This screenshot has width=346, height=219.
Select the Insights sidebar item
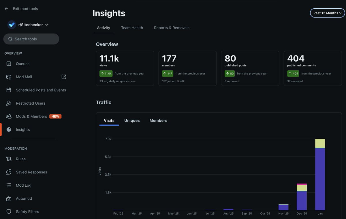[22, 129]
